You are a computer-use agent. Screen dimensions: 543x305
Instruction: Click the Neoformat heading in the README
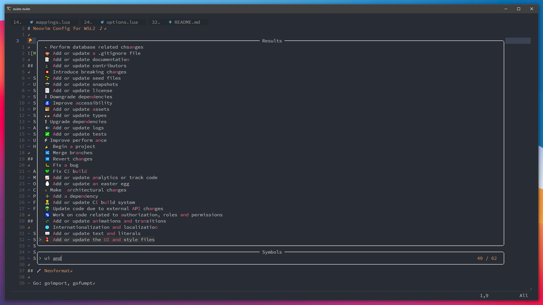[57, 271]
